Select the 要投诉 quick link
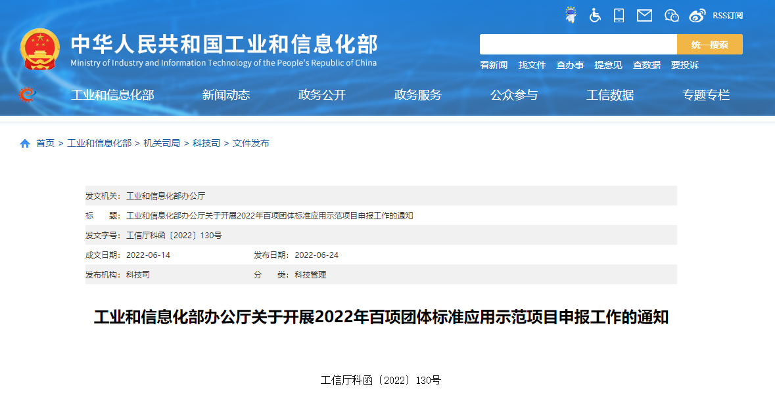 684,65
